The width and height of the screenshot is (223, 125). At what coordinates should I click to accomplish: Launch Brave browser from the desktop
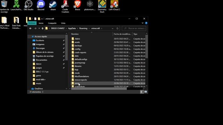click(77, 6)
